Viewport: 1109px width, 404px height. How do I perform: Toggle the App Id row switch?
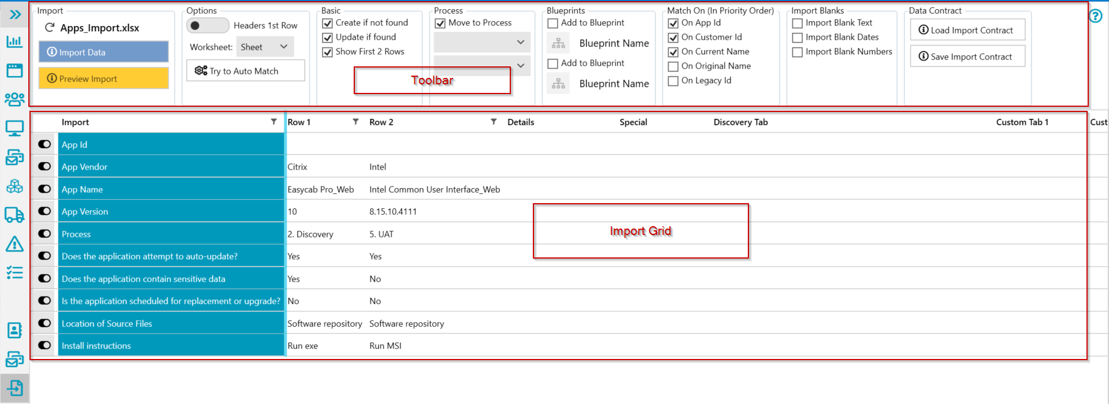[x=44, y=144]
